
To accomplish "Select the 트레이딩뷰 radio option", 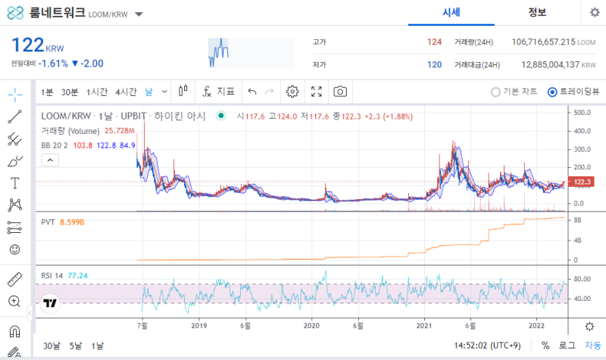I will click(573, 92).
